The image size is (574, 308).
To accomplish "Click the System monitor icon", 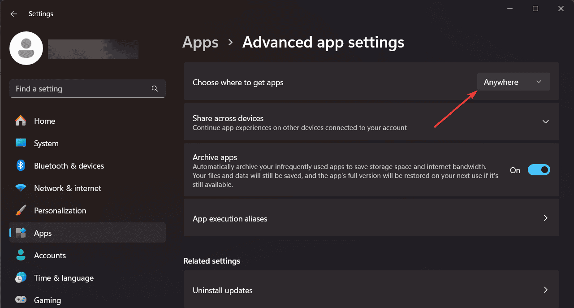I will (x=21, y=143).
